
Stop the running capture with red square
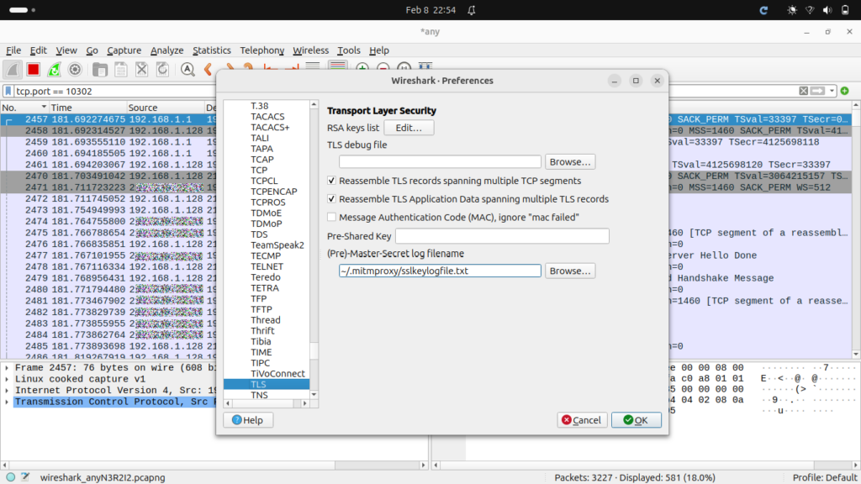click(x=34, y=70)
